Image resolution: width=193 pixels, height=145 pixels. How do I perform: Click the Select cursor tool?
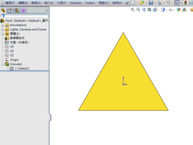click(x=177, y=3)
